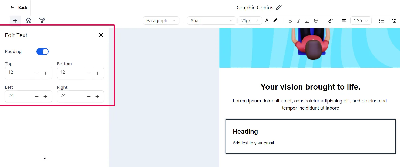Image resolution: width=400 pixels, height=167 pixels.
Task: Expand the Arial font dropdown
Action: coord(211,21)
